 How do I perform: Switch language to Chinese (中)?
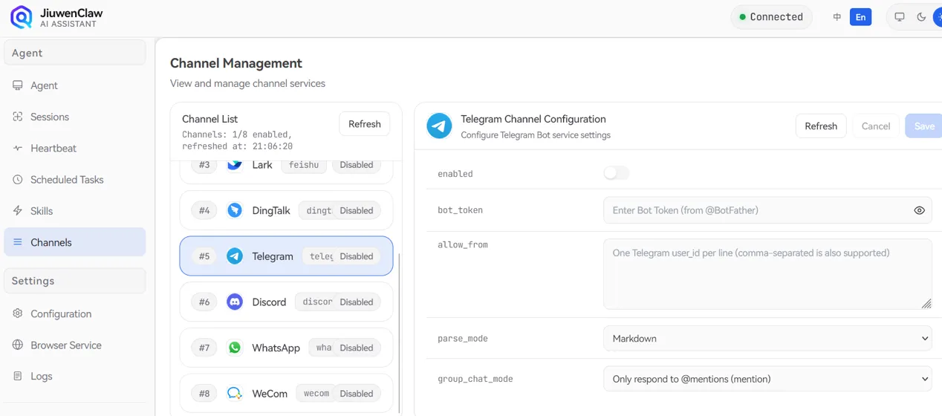pos(837,17)
